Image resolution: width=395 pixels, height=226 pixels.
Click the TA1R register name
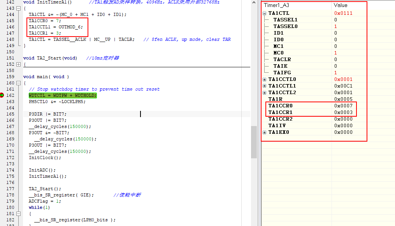point(276,99)
